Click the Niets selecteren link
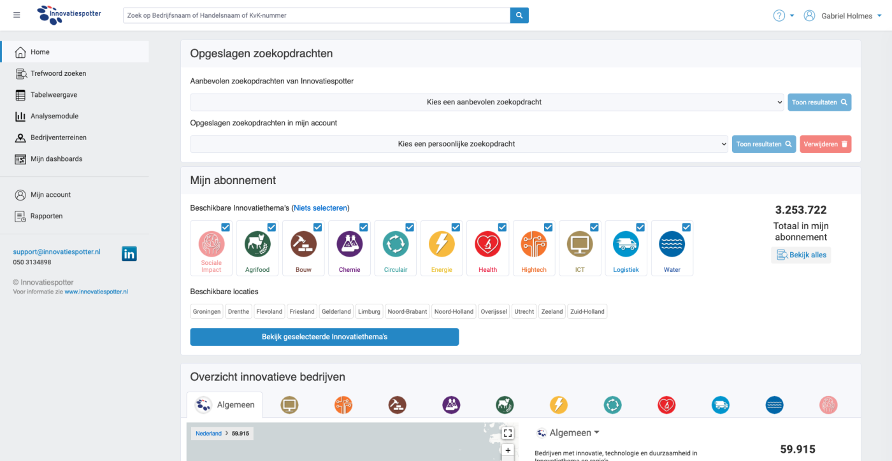Viewport: 892px width, 461px height. click(x=320, y=208)
